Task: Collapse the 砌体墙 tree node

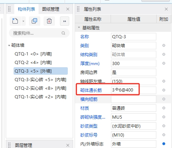Action: 9,45
